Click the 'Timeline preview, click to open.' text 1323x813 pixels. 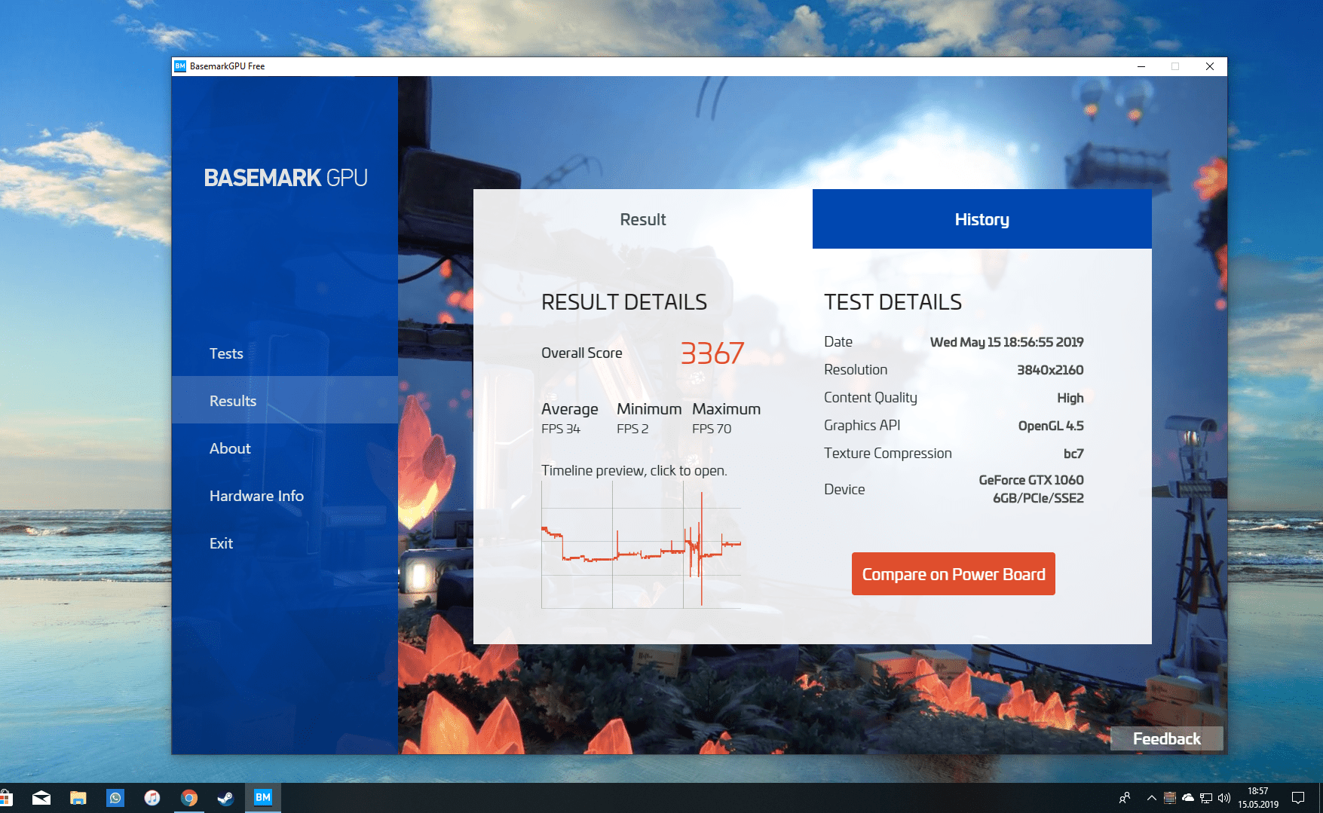click(634, 471)
